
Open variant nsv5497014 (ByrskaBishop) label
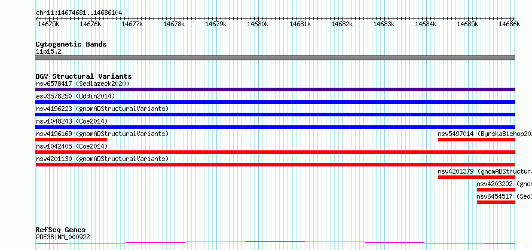pyautogui.click(x=485, y=134)
